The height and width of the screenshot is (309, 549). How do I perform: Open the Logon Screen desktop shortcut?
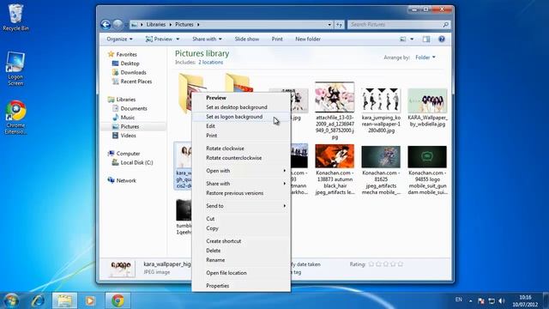coord(15,69)
